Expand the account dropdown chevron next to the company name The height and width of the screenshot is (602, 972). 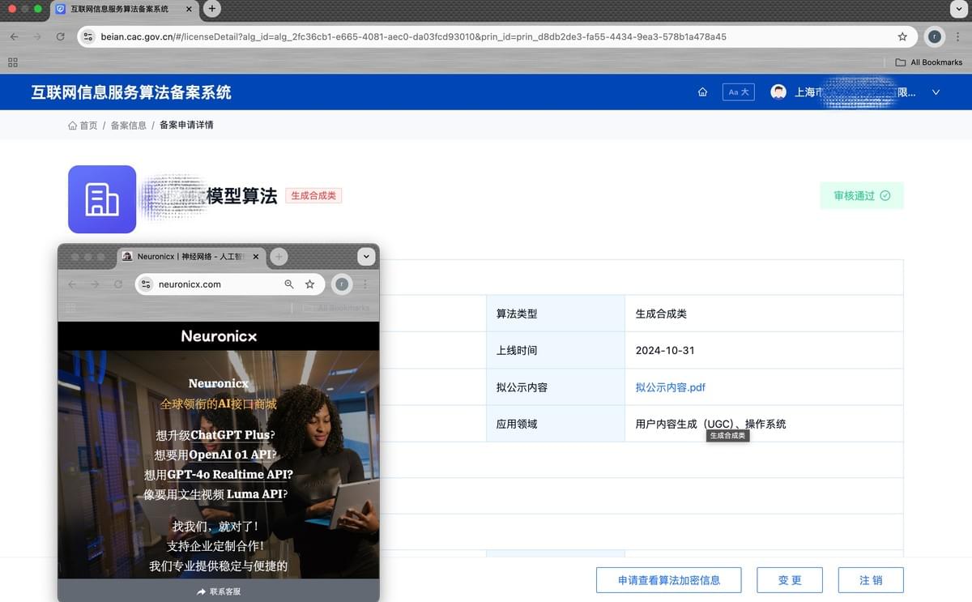(x=936, y=92)
